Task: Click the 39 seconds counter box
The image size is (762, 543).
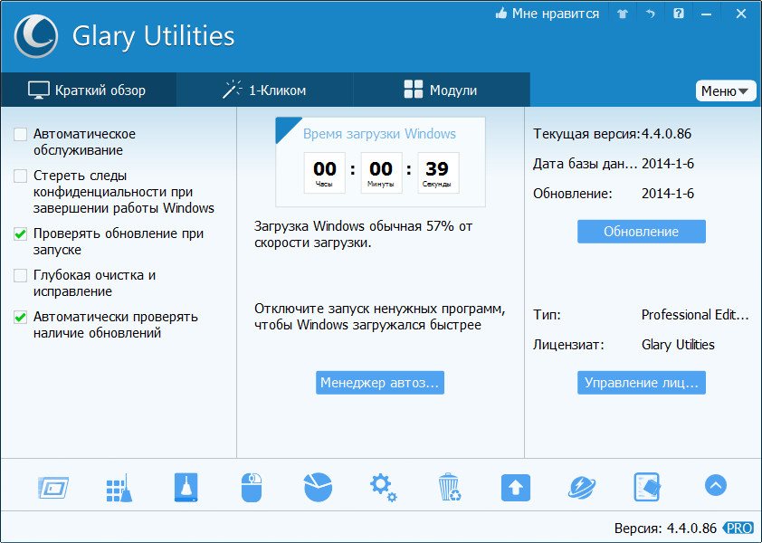Action: (x=438, y=173)
